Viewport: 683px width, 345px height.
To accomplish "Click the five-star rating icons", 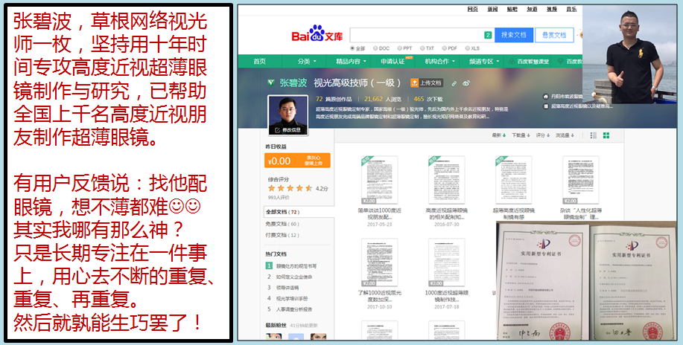I will [290, 188].
